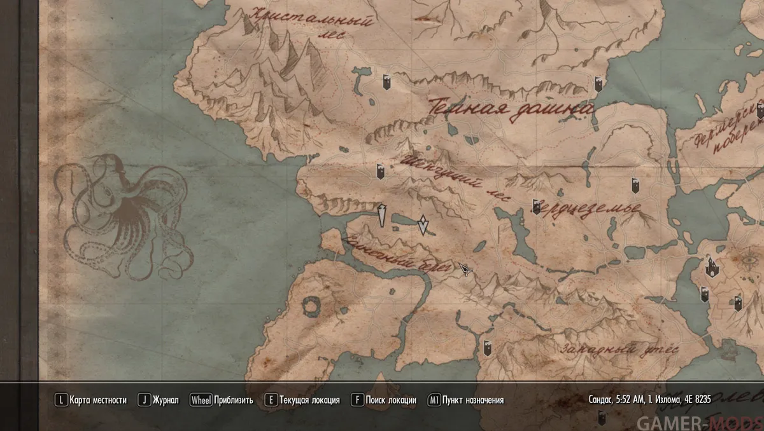The height and width of the screenshot is (431, 764).
Task: Click the tower marker northwest of Темная долина
Action: tap(386, 82)
